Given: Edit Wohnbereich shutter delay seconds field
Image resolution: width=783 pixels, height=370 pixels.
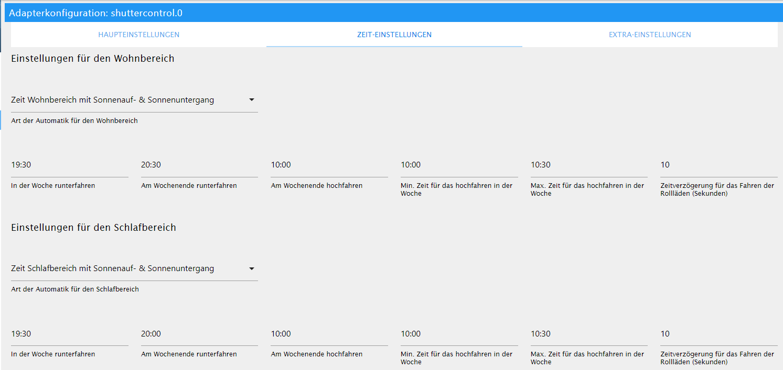Looking at the screenshot, I should (x=719, y=165).
